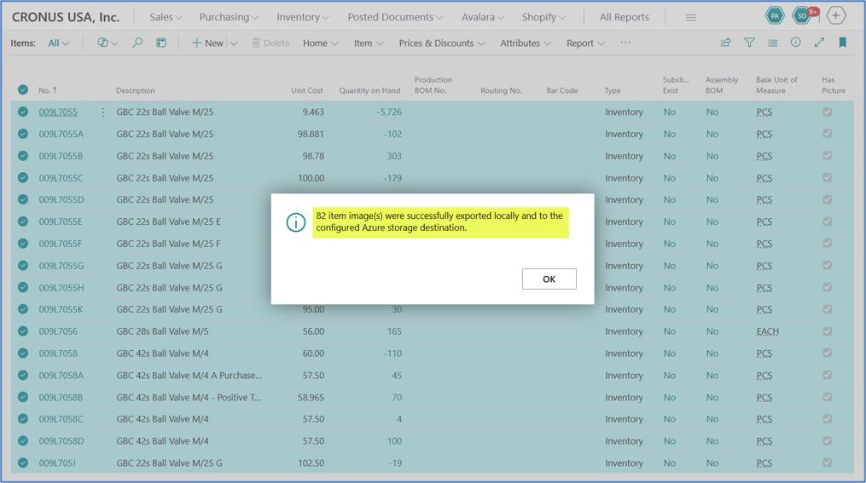866x483 pixels.
Task: Click quantity value -5,726
Action: tap(389, 112)
